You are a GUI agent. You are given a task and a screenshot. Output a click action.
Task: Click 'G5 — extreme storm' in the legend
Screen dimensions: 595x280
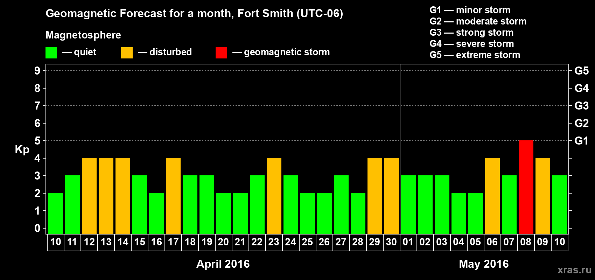475,55
